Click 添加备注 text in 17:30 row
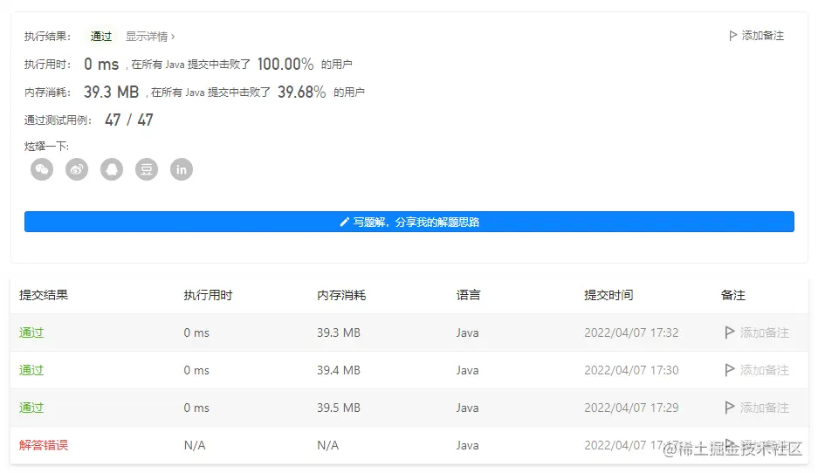Image resolution: width=818 pixels, height=473 pixels. tap(764, 370)
